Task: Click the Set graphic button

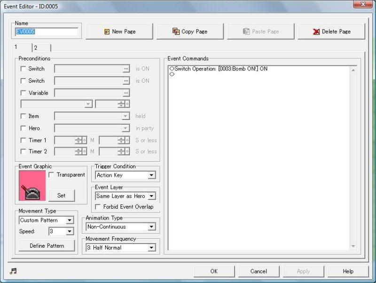Action: tap(62, 196)
